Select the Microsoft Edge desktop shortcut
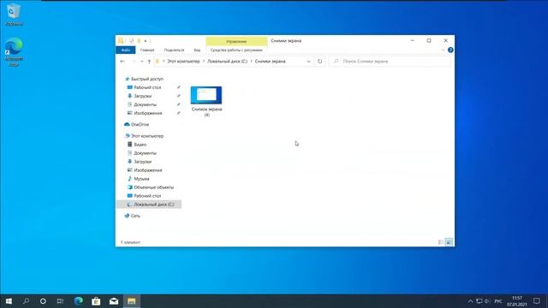The height and width of the screenshot is (308, 548). pos(14,52)
